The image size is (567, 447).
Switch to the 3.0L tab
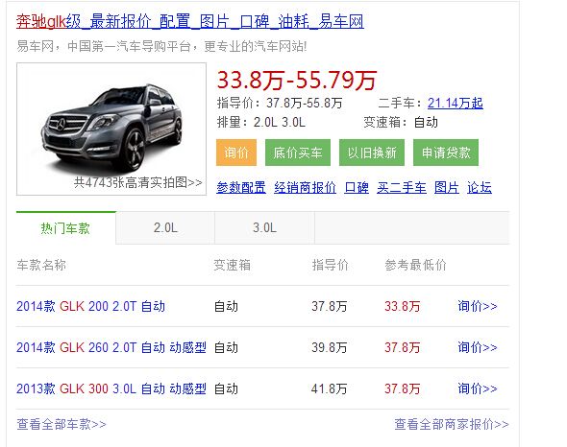click(264, 228)
